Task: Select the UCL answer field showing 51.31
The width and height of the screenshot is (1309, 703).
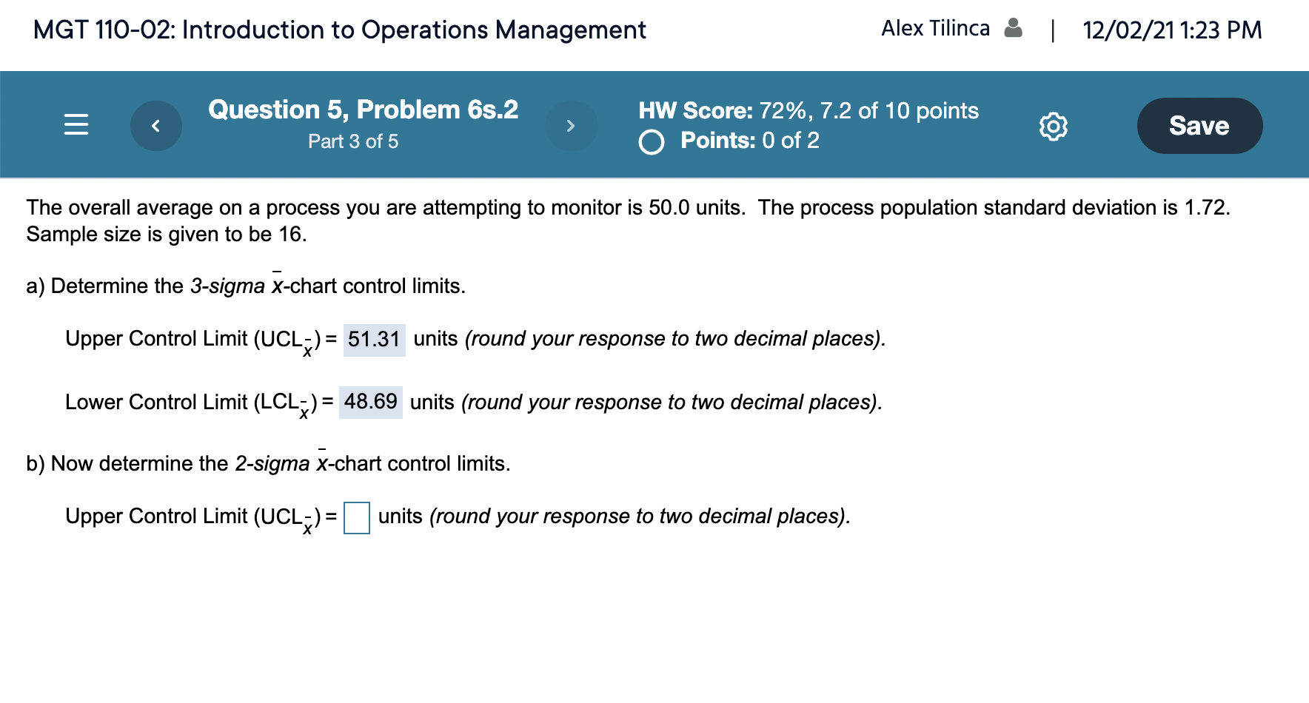Action: [375, 339]
